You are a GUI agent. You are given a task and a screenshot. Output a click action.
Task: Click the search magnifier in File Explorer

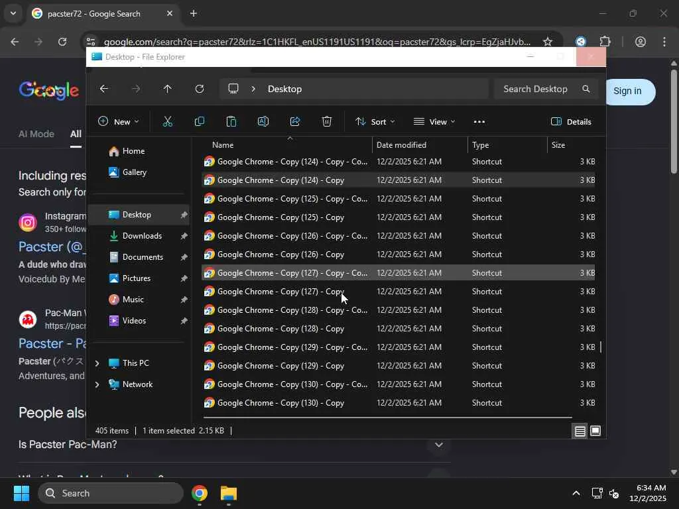pos(586,89)
